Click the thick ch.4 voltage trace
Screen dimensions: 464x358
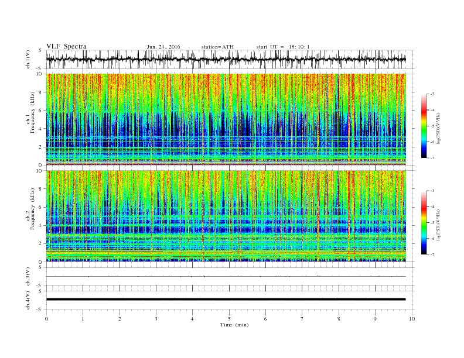point(226,300)
